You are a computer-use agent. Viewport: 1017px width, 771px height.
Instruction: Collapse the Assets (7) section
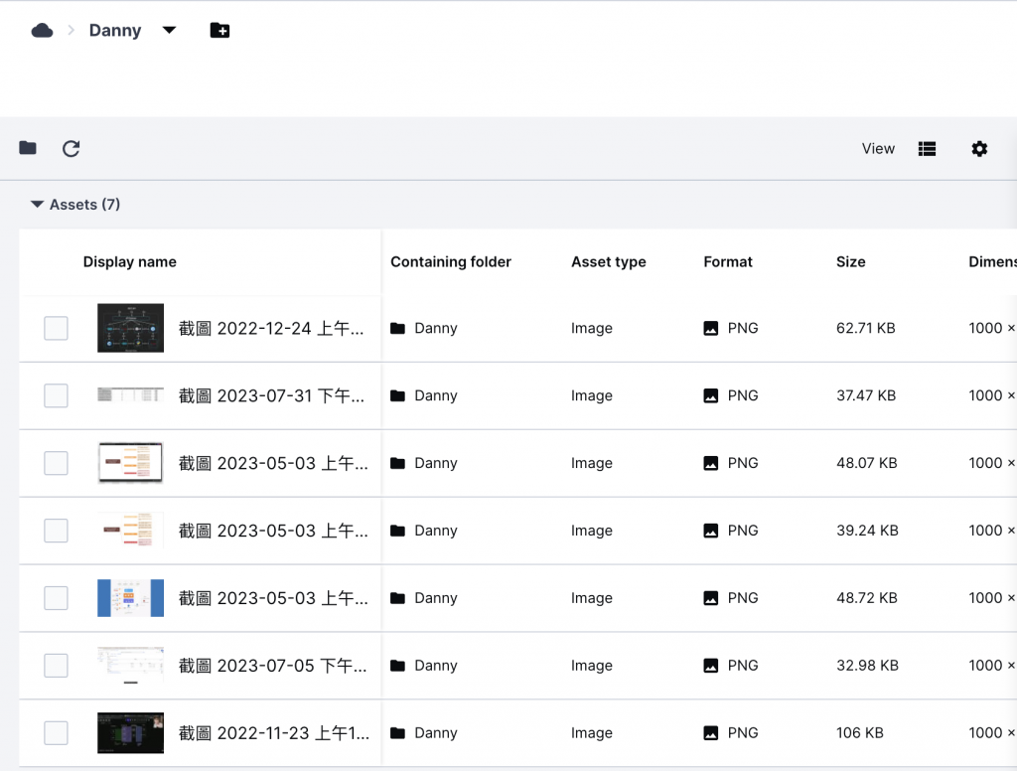(37, 205)
